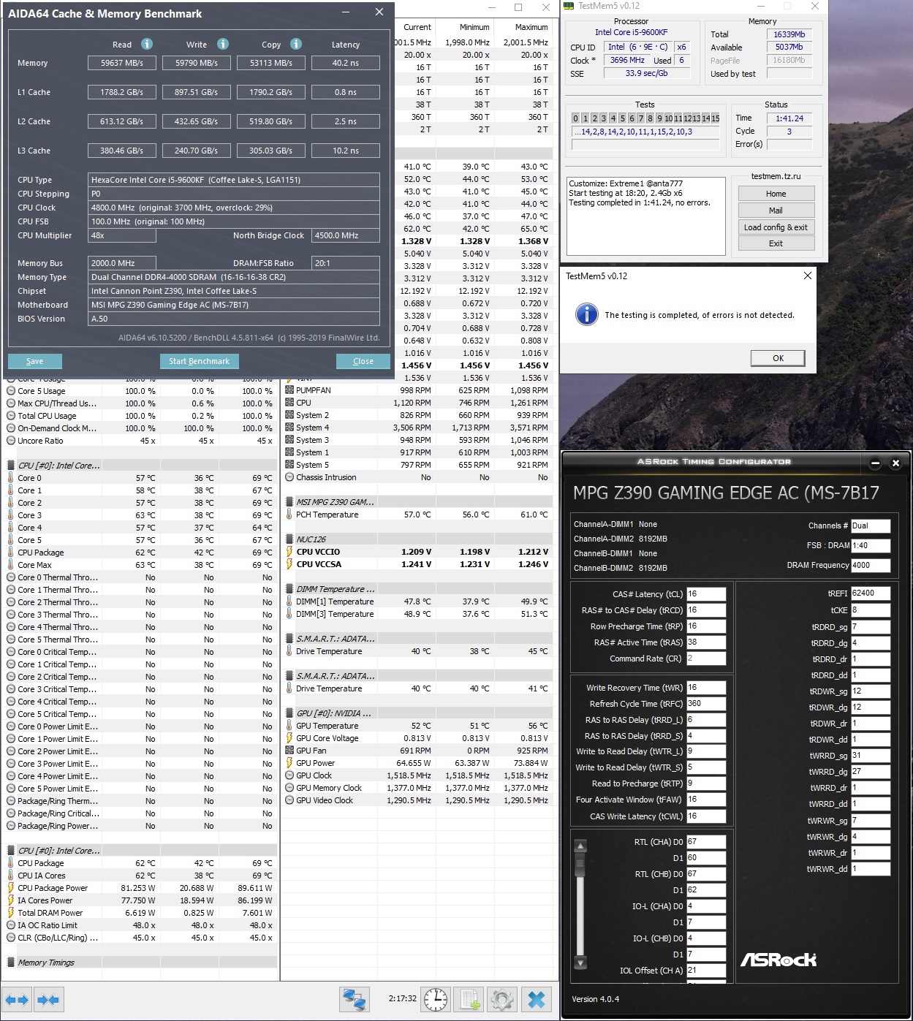Click the expand columns arrows icon in HWiNFO
913x1021 pixels.
pos(17,999)
